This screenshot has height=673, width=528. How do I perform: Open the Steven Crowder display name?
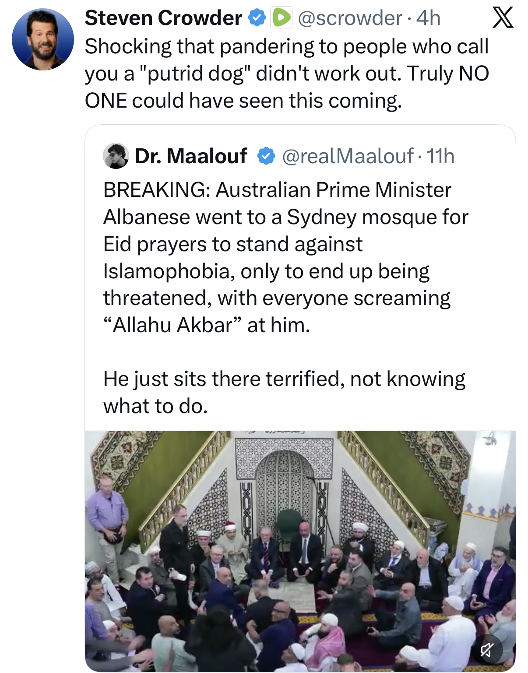pyautogui.click(x=163, y=18)
